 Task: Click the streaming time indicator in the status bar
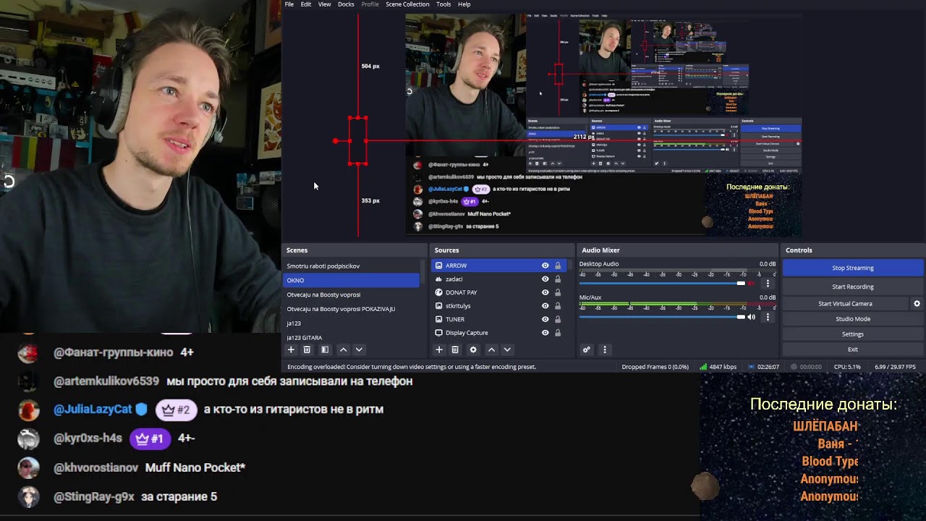[x=764, y=367]
